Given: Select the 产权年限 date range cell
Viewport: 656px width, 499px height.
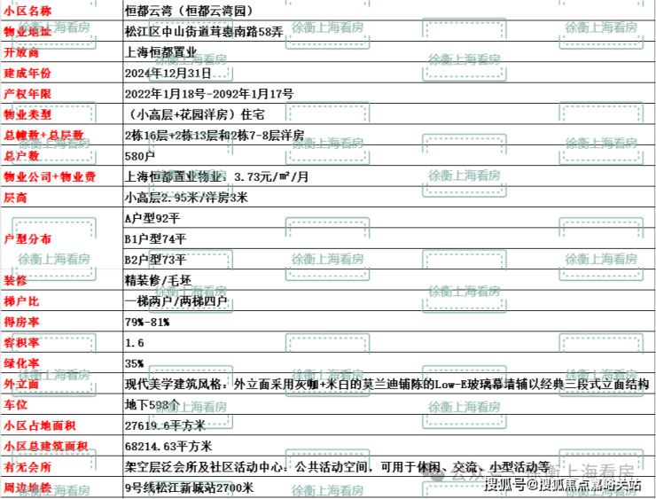Looking at the screenshot, I should (209, 93).
